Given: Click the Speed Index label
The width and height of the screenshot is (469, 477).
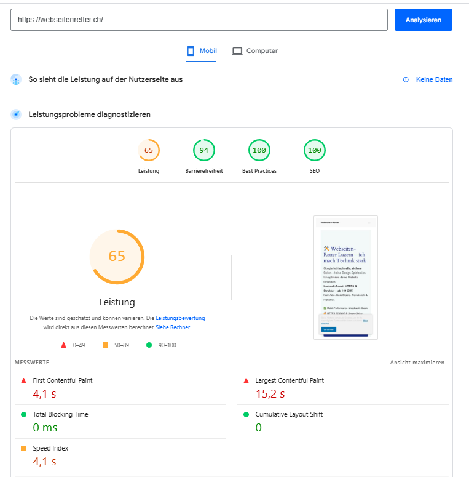Looking at the screenshot, I should tap(50, 449).
